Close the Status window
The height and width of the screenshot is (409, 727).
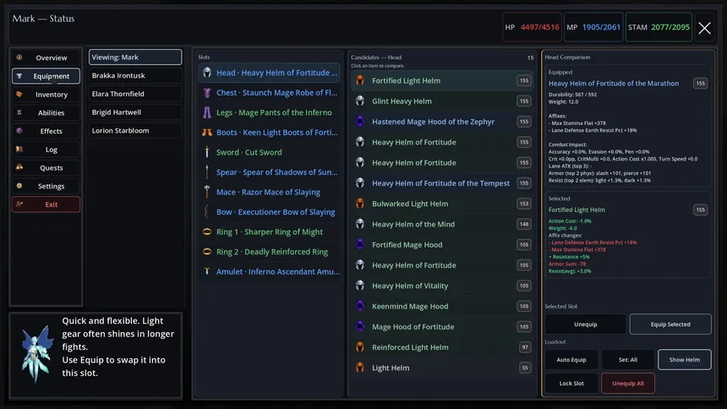click(x=705, y=28)
